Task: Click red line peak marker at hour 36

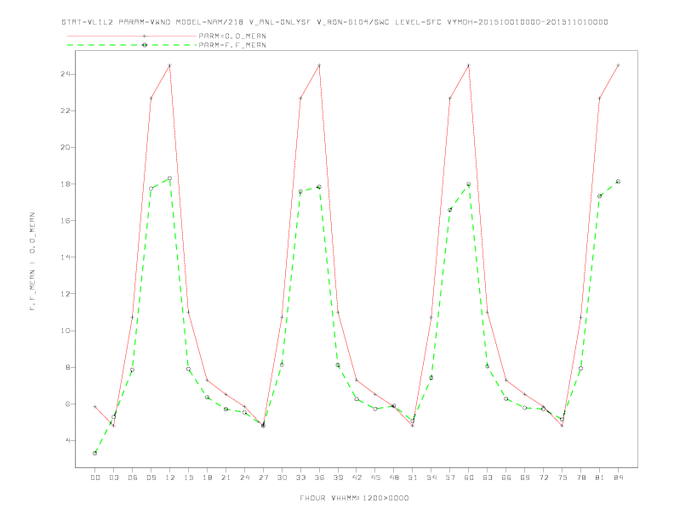Action: pos(319,65)
